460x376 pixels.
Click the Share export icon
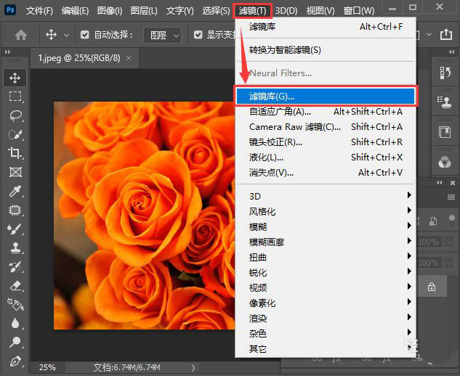tap(446, 35)
